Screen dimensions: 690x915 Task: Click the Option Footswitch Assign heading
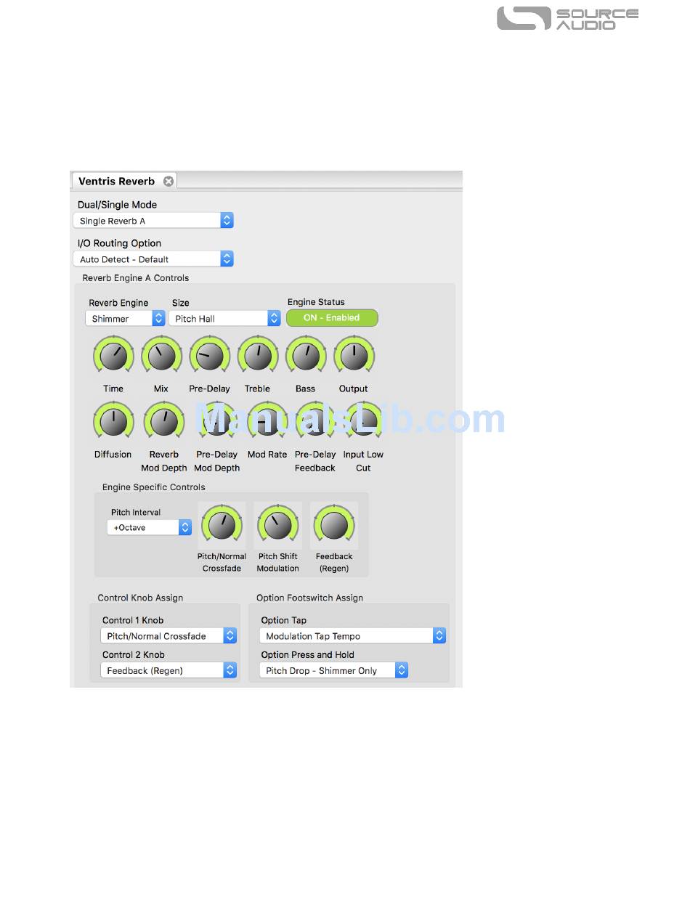[x=309, y=598]
